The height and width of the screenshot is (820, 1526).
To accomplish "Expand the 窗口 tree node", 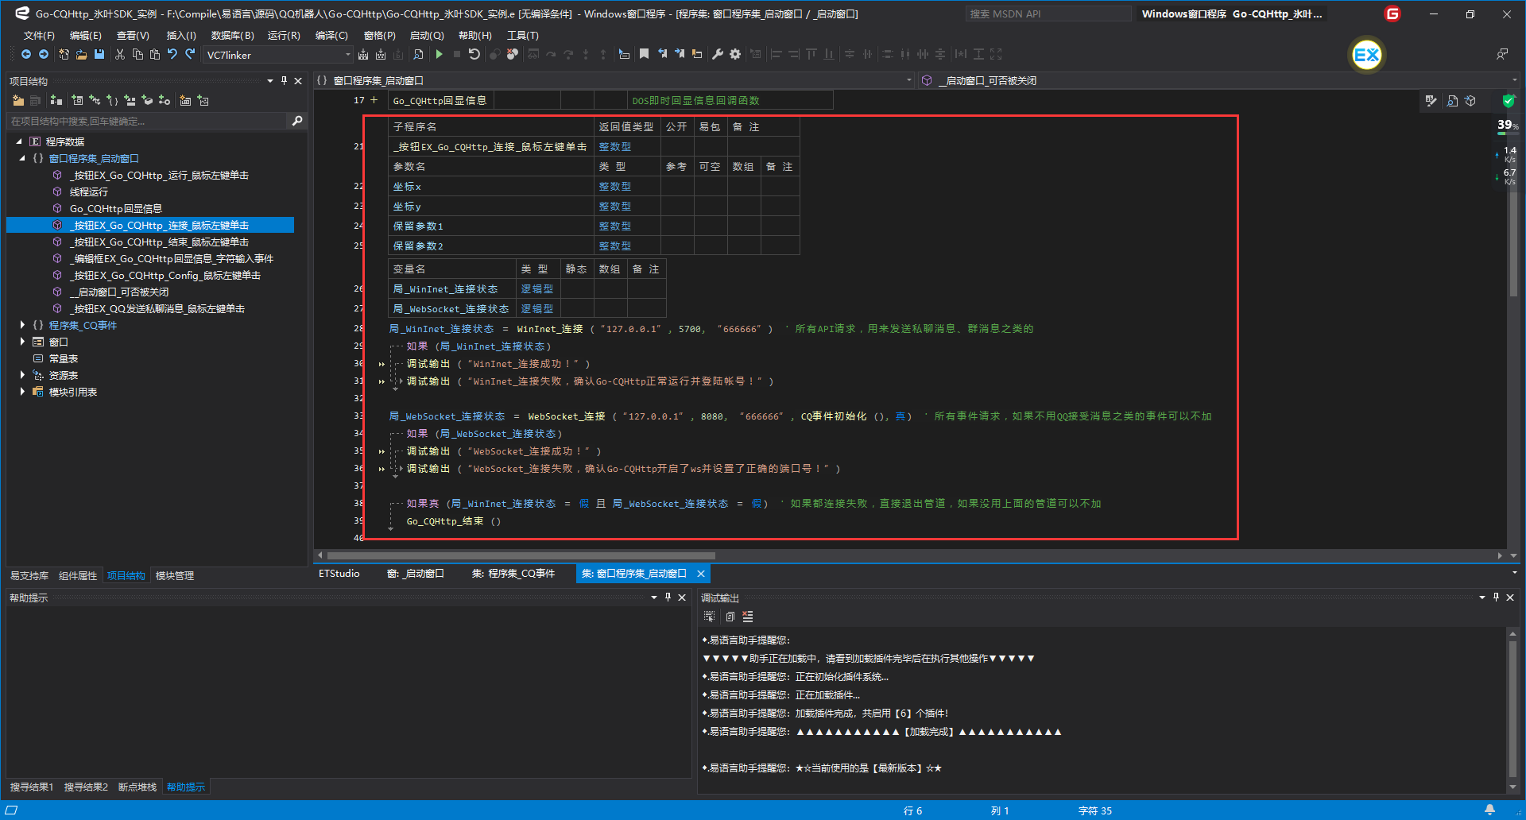I will (x=22, y=342).
